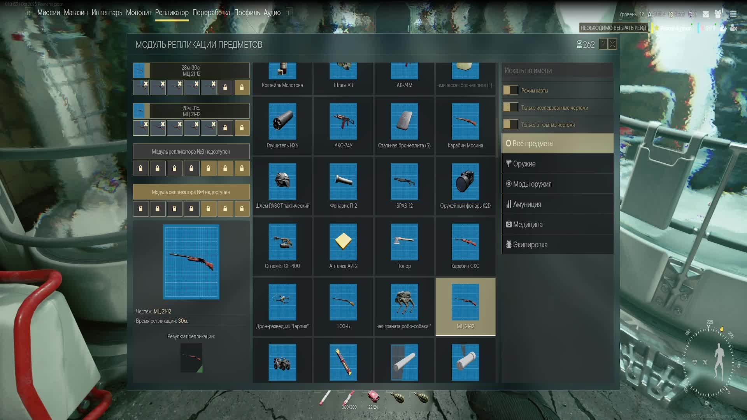
Task: Select the Глушитель HX6 blueprint
Action: coord(282,121)
